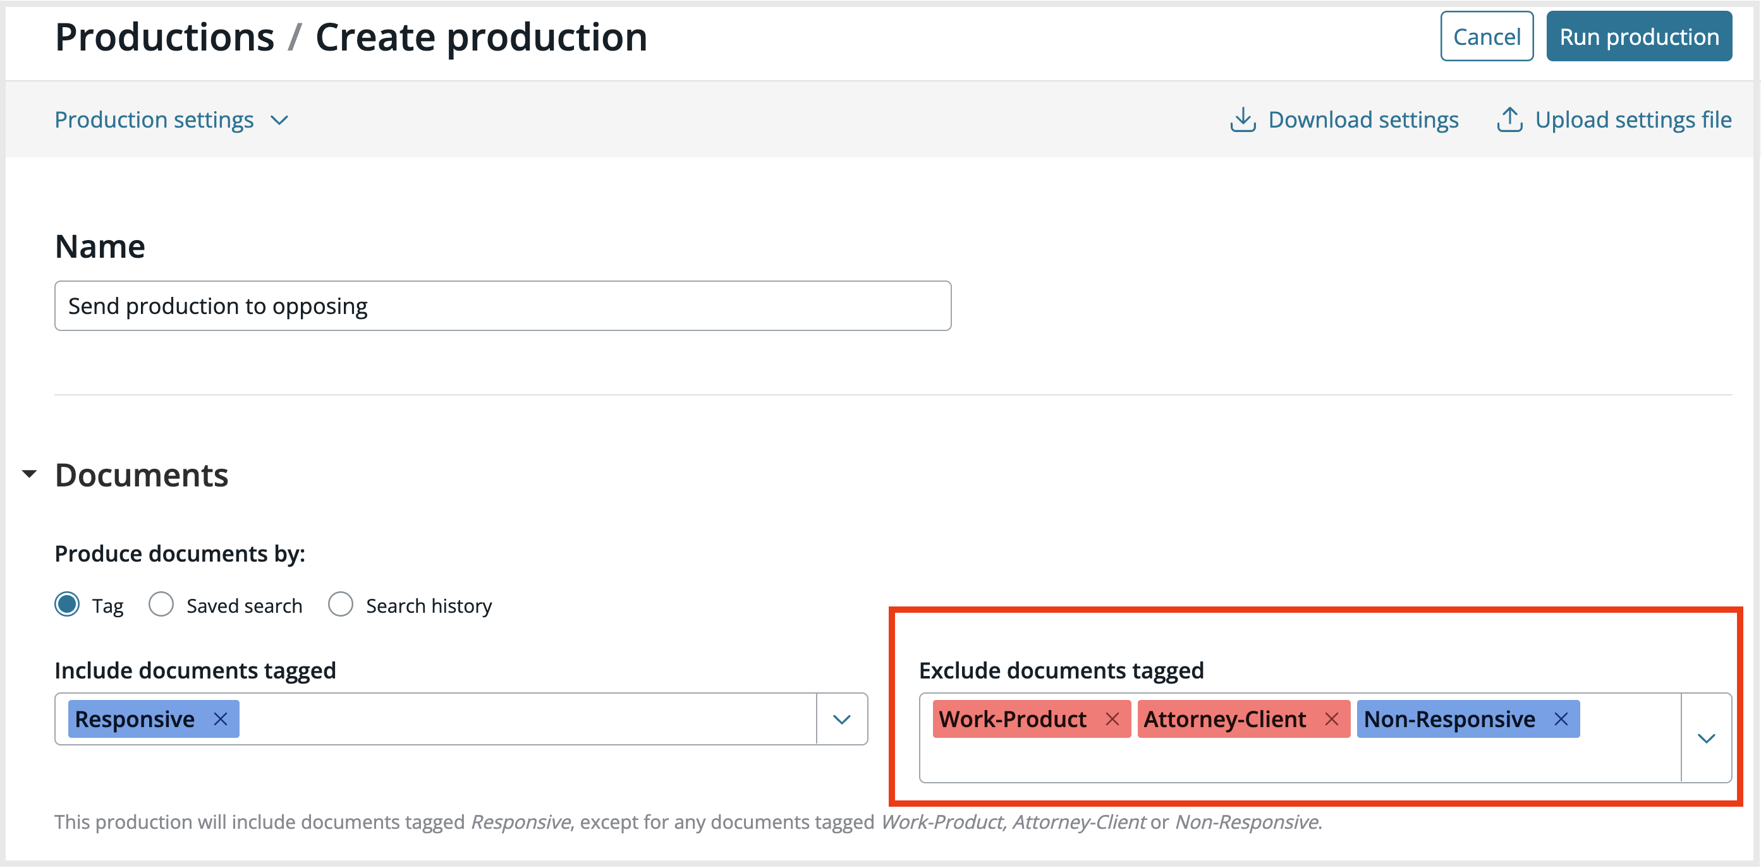Click the Documents section heading

point(142,474)
